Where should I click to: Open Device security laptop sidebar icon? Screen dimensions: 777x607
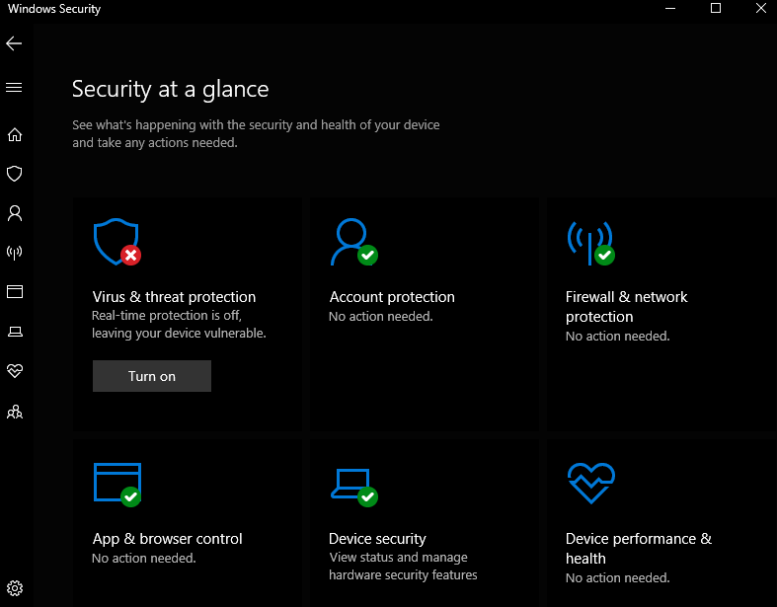[x=15, y=331]
